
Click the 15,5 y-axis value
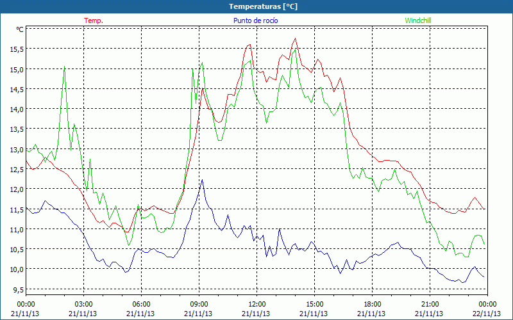pos(17,49)
